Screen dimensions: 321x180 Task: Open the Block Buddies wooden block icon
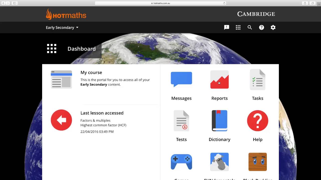(258, 162)
